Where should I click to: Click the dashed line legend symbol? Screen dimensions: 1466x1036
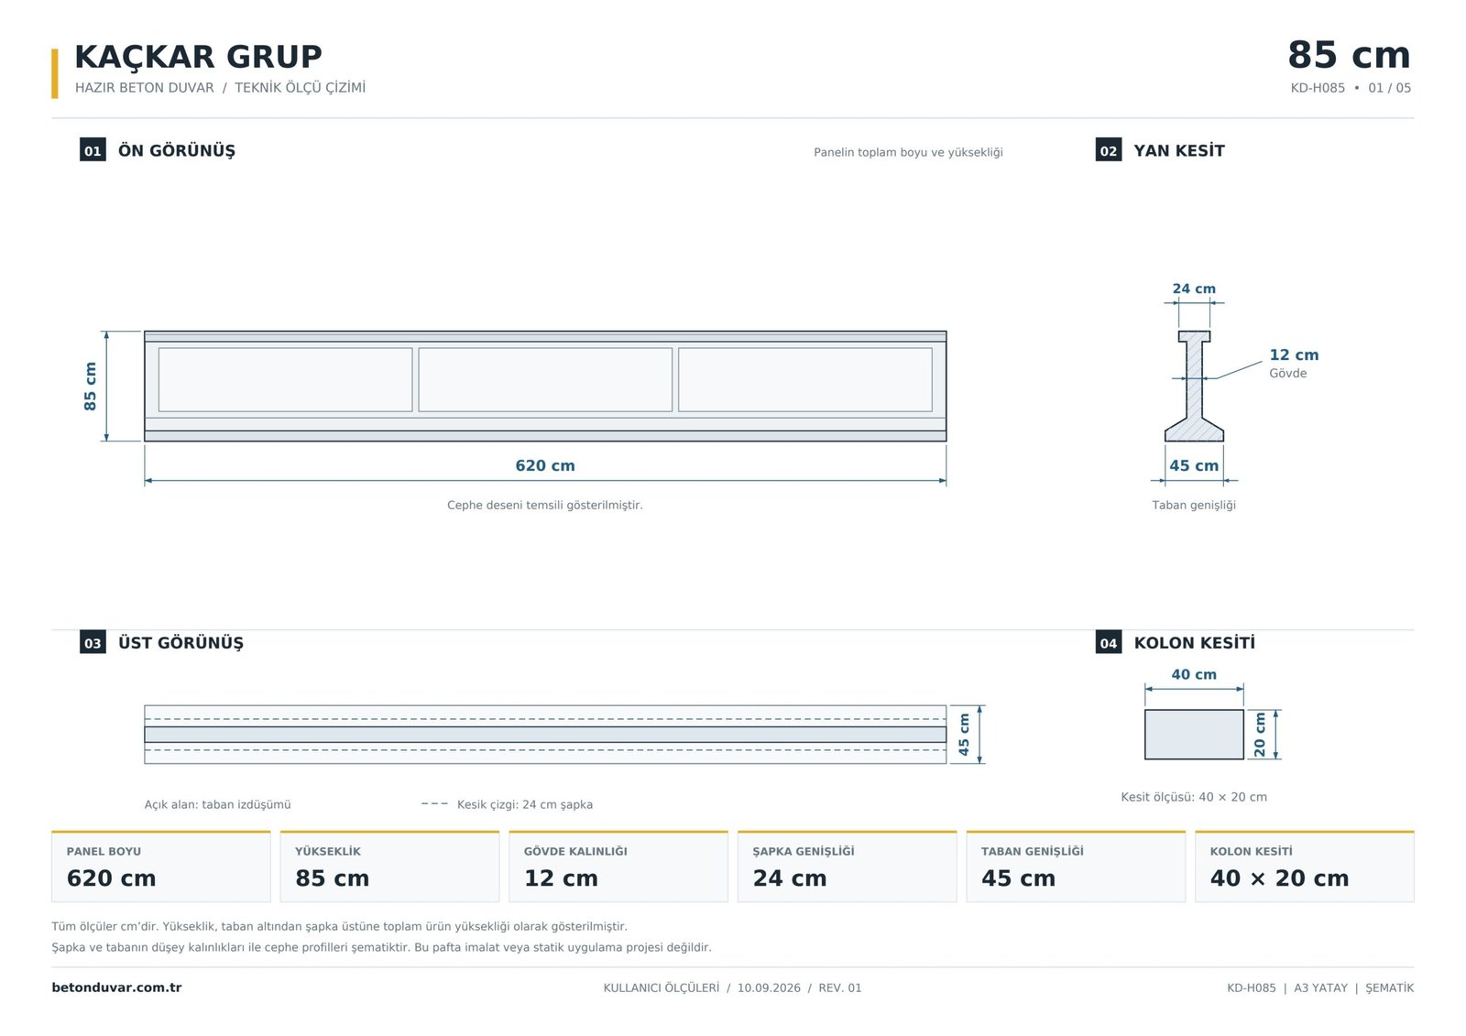[434, 804]
